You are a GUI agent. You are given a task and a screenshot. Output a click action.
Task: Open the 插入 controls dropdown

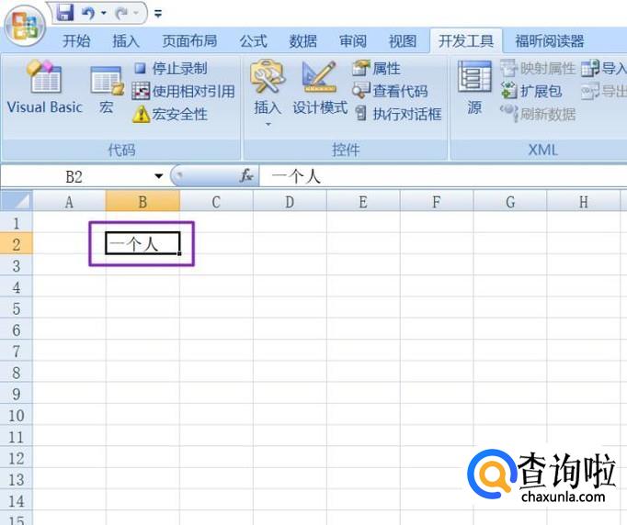pos(268,94)
